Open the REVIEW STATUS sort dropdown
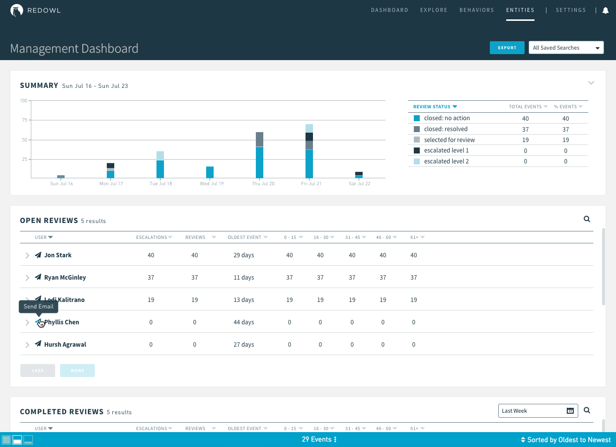Screen dimensions: 616x447 point(435,106)
